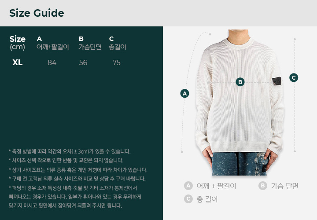Click the black badge on sweater sleeve
Image resolution: width=317 pixels, height=220 pixels.
point(277,81)
